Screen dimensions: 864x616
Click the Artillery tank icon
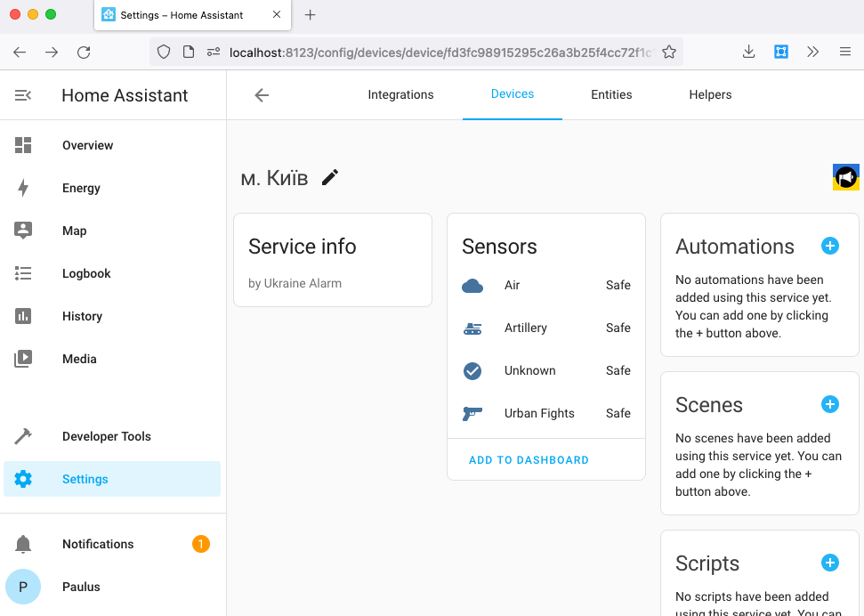[472, 328]
